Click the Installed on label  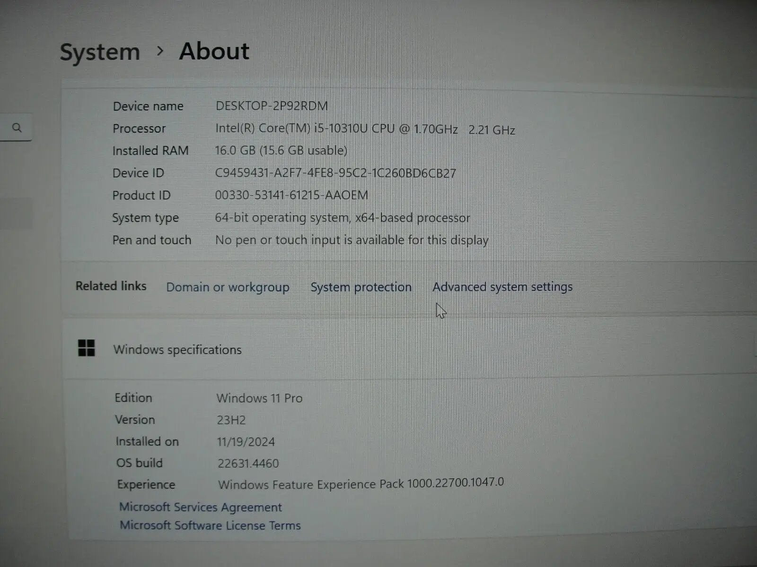pos(147,442)
